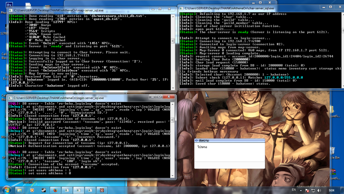Open the Action Center flag icon
344x194 pixels.
(x=307, y=190)
